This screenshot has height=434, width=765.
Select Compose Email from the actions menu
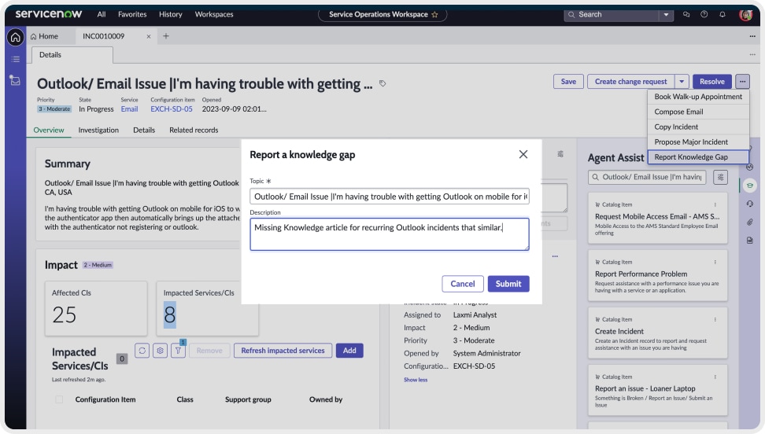(678, 112)
